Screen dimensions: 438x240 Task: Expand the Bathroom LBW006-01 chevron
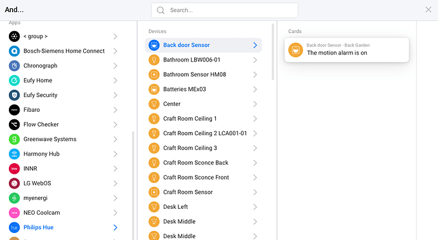(255, 60)
